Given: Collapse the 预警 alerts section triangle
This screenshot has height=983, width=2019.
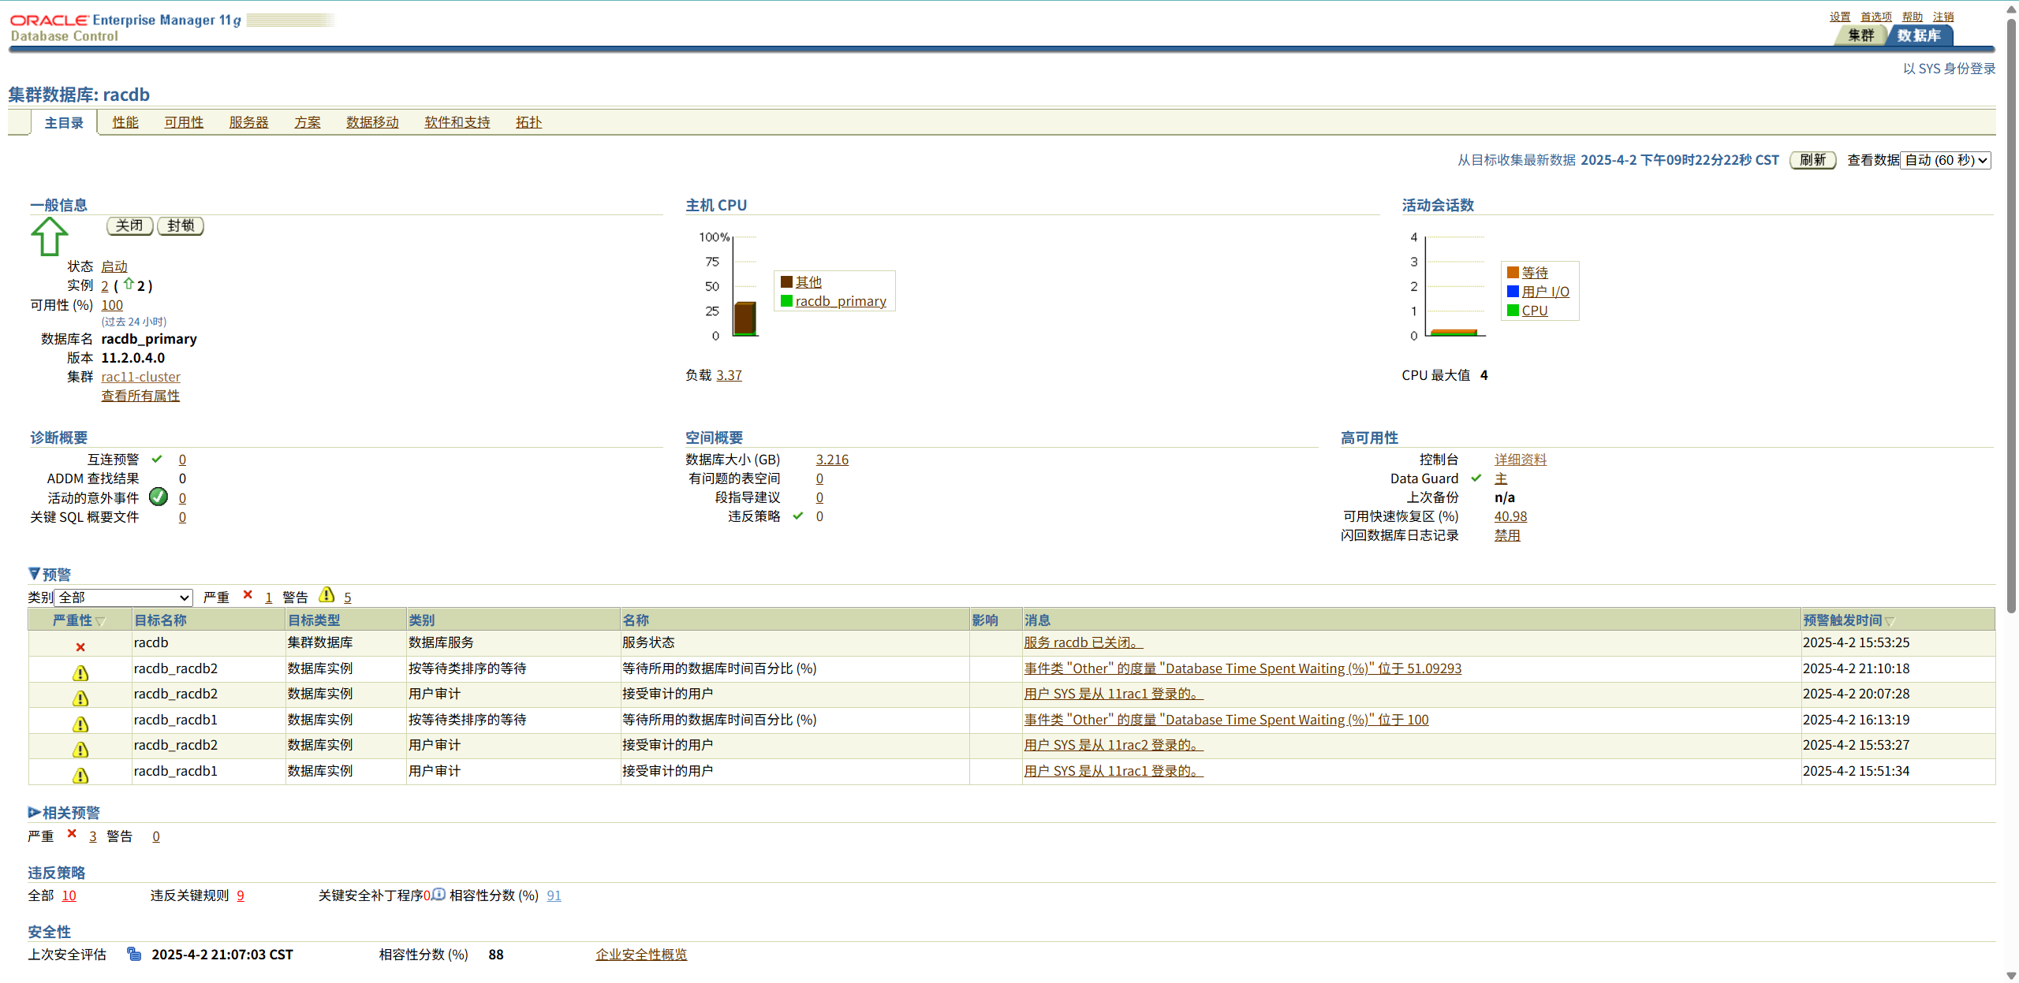Looking at the screenshot, I should point(34,574).
